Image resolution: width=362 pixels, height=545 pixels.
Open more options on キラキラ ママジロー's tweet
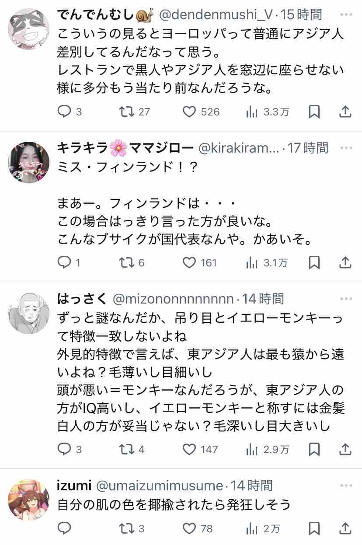tap(346, 148)
